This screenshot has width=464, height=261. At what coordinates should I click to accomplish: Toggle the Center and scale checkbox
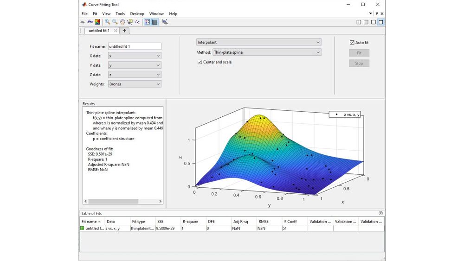tap(200, 62)
